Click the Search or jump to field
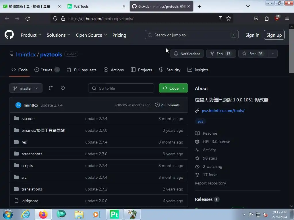Screen dimensions: 294x220 (192, 35)
